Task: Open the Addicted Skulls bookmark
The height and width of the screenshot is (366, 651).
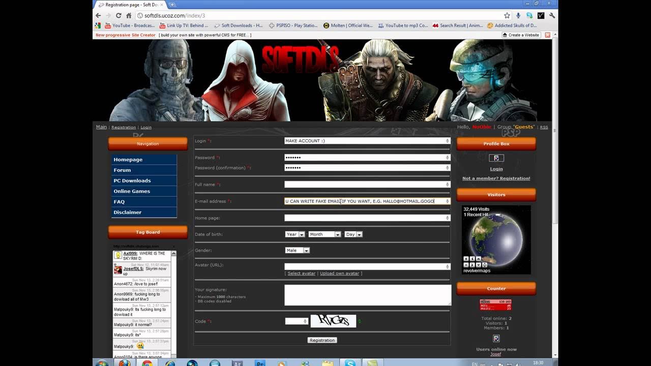Action: click(512, 25)
